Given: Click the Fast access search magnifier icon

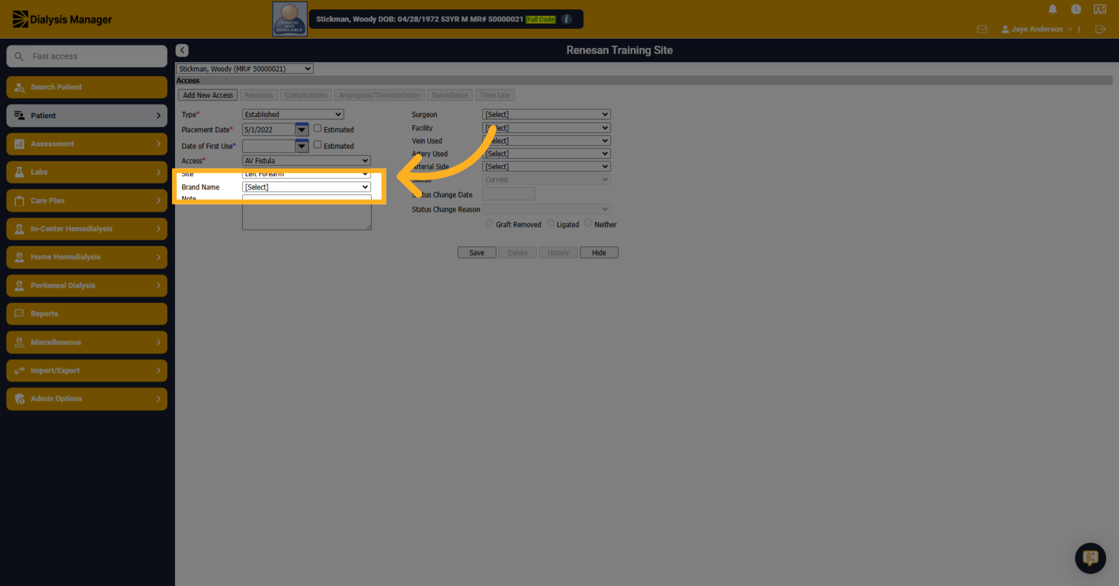Looking at the screenshot, I should coord(19,56).
